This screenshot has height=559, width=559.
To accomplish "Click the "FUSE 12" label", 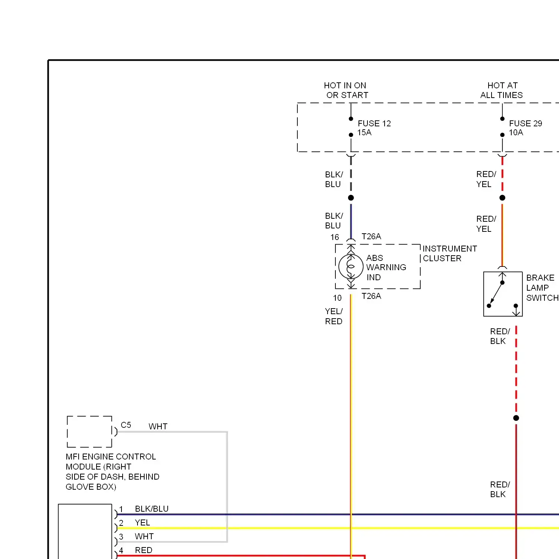I will [374, 123].
